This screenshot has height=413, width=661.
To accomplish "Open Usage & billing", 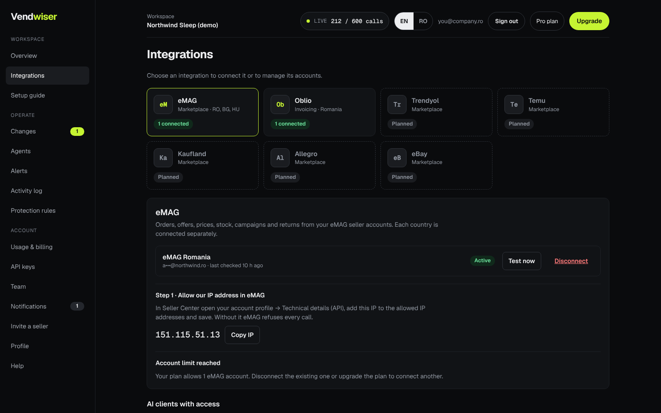I will click(48, 247).
